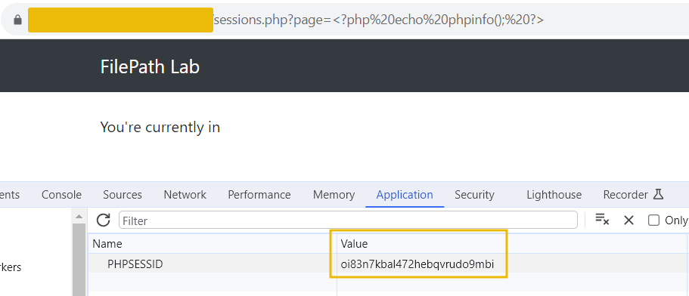This screenshot has width=689, height=296.
Task: Click the Recorder experimental flask icon
Action: tap(658, 194)
